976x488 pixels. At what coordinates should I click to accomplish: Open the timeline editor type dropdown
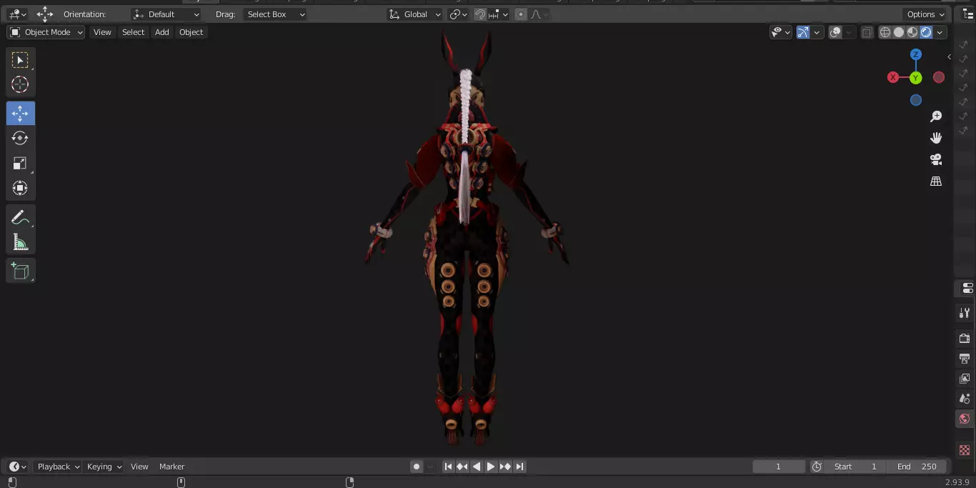pos(18,467)
